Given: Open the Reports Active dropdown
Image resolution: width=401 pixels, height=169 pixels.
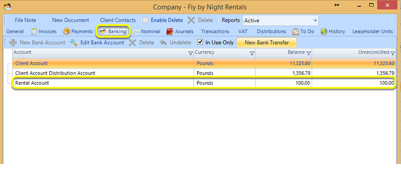Looking at the screenshot, I should pyautogui.click(x=315, y=21).
